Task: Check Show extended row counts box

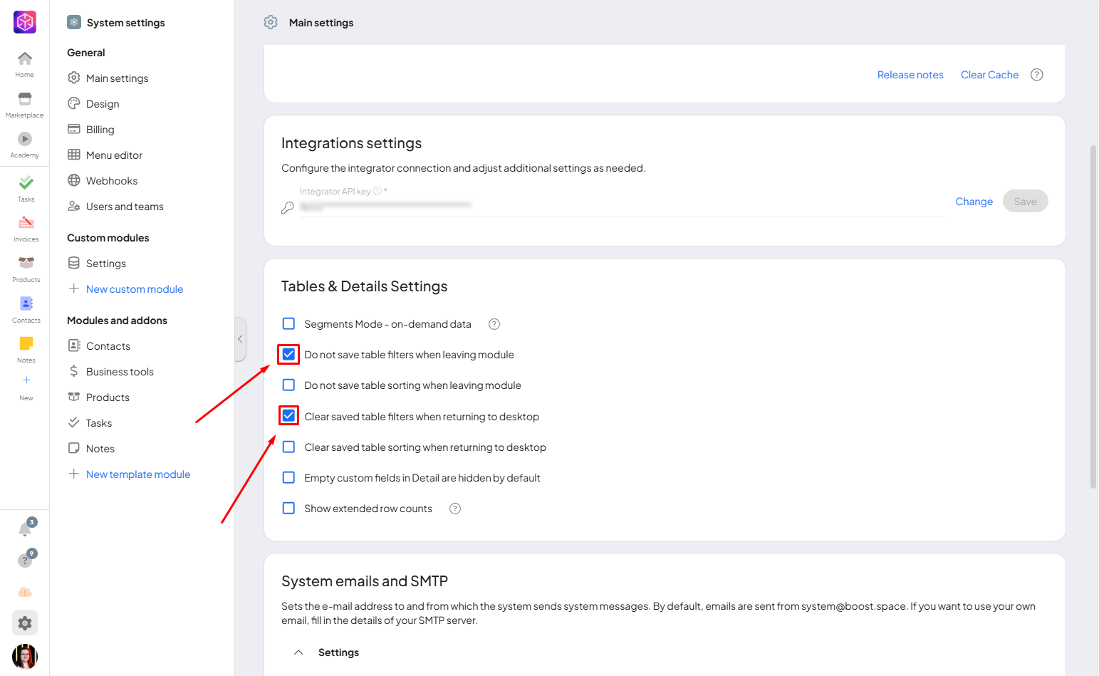Action: [x=288, y=509]
